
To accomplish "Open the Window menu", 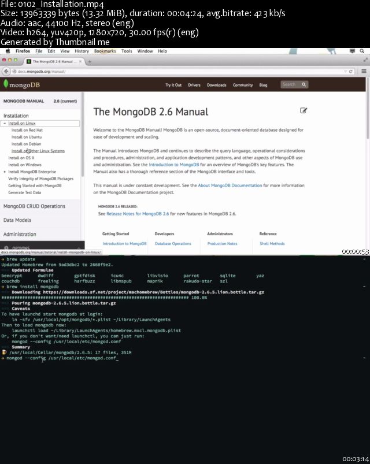I will pyautogui.click(x=145, y=51).
